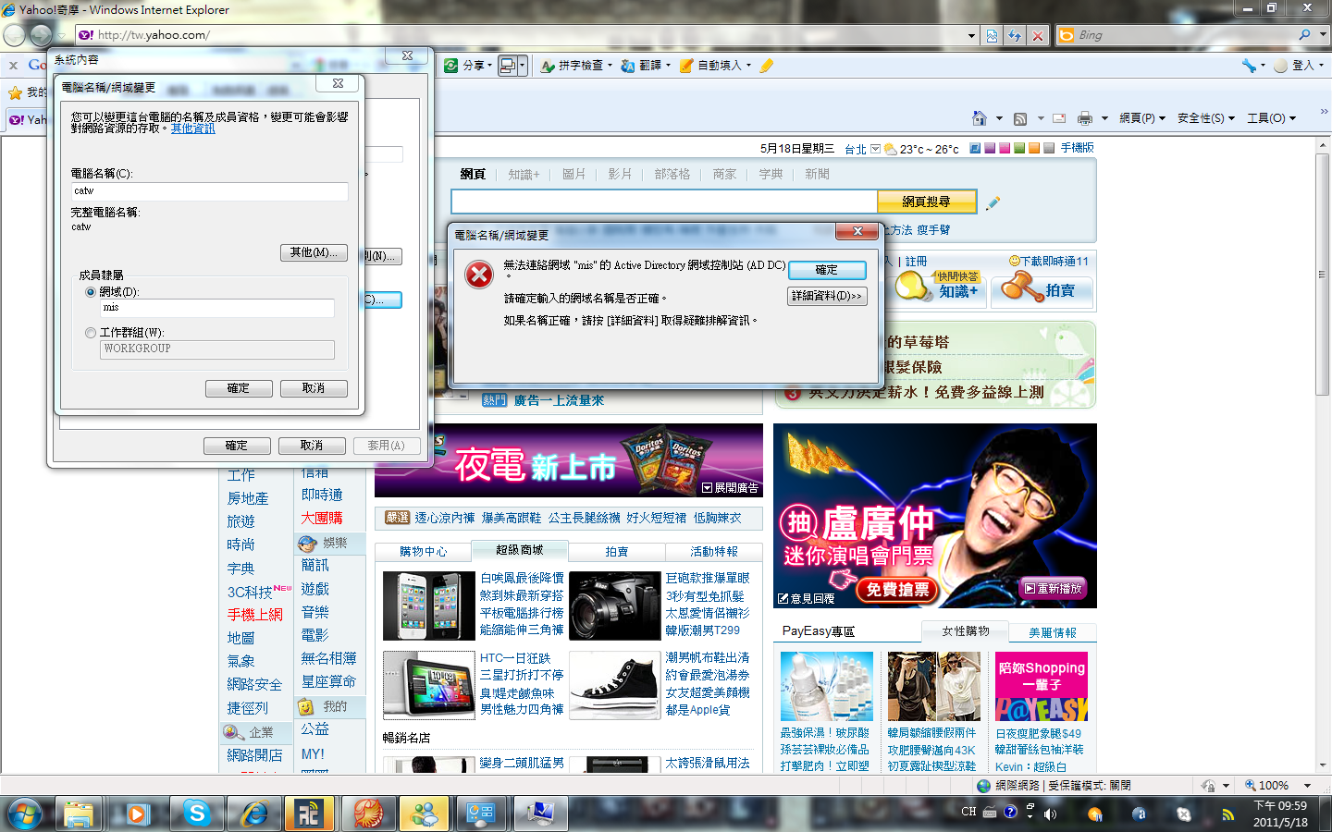Click the Windows Start orb
Image resolution: width=1332 pixels, height=832 pixels.
coord(25,814)
